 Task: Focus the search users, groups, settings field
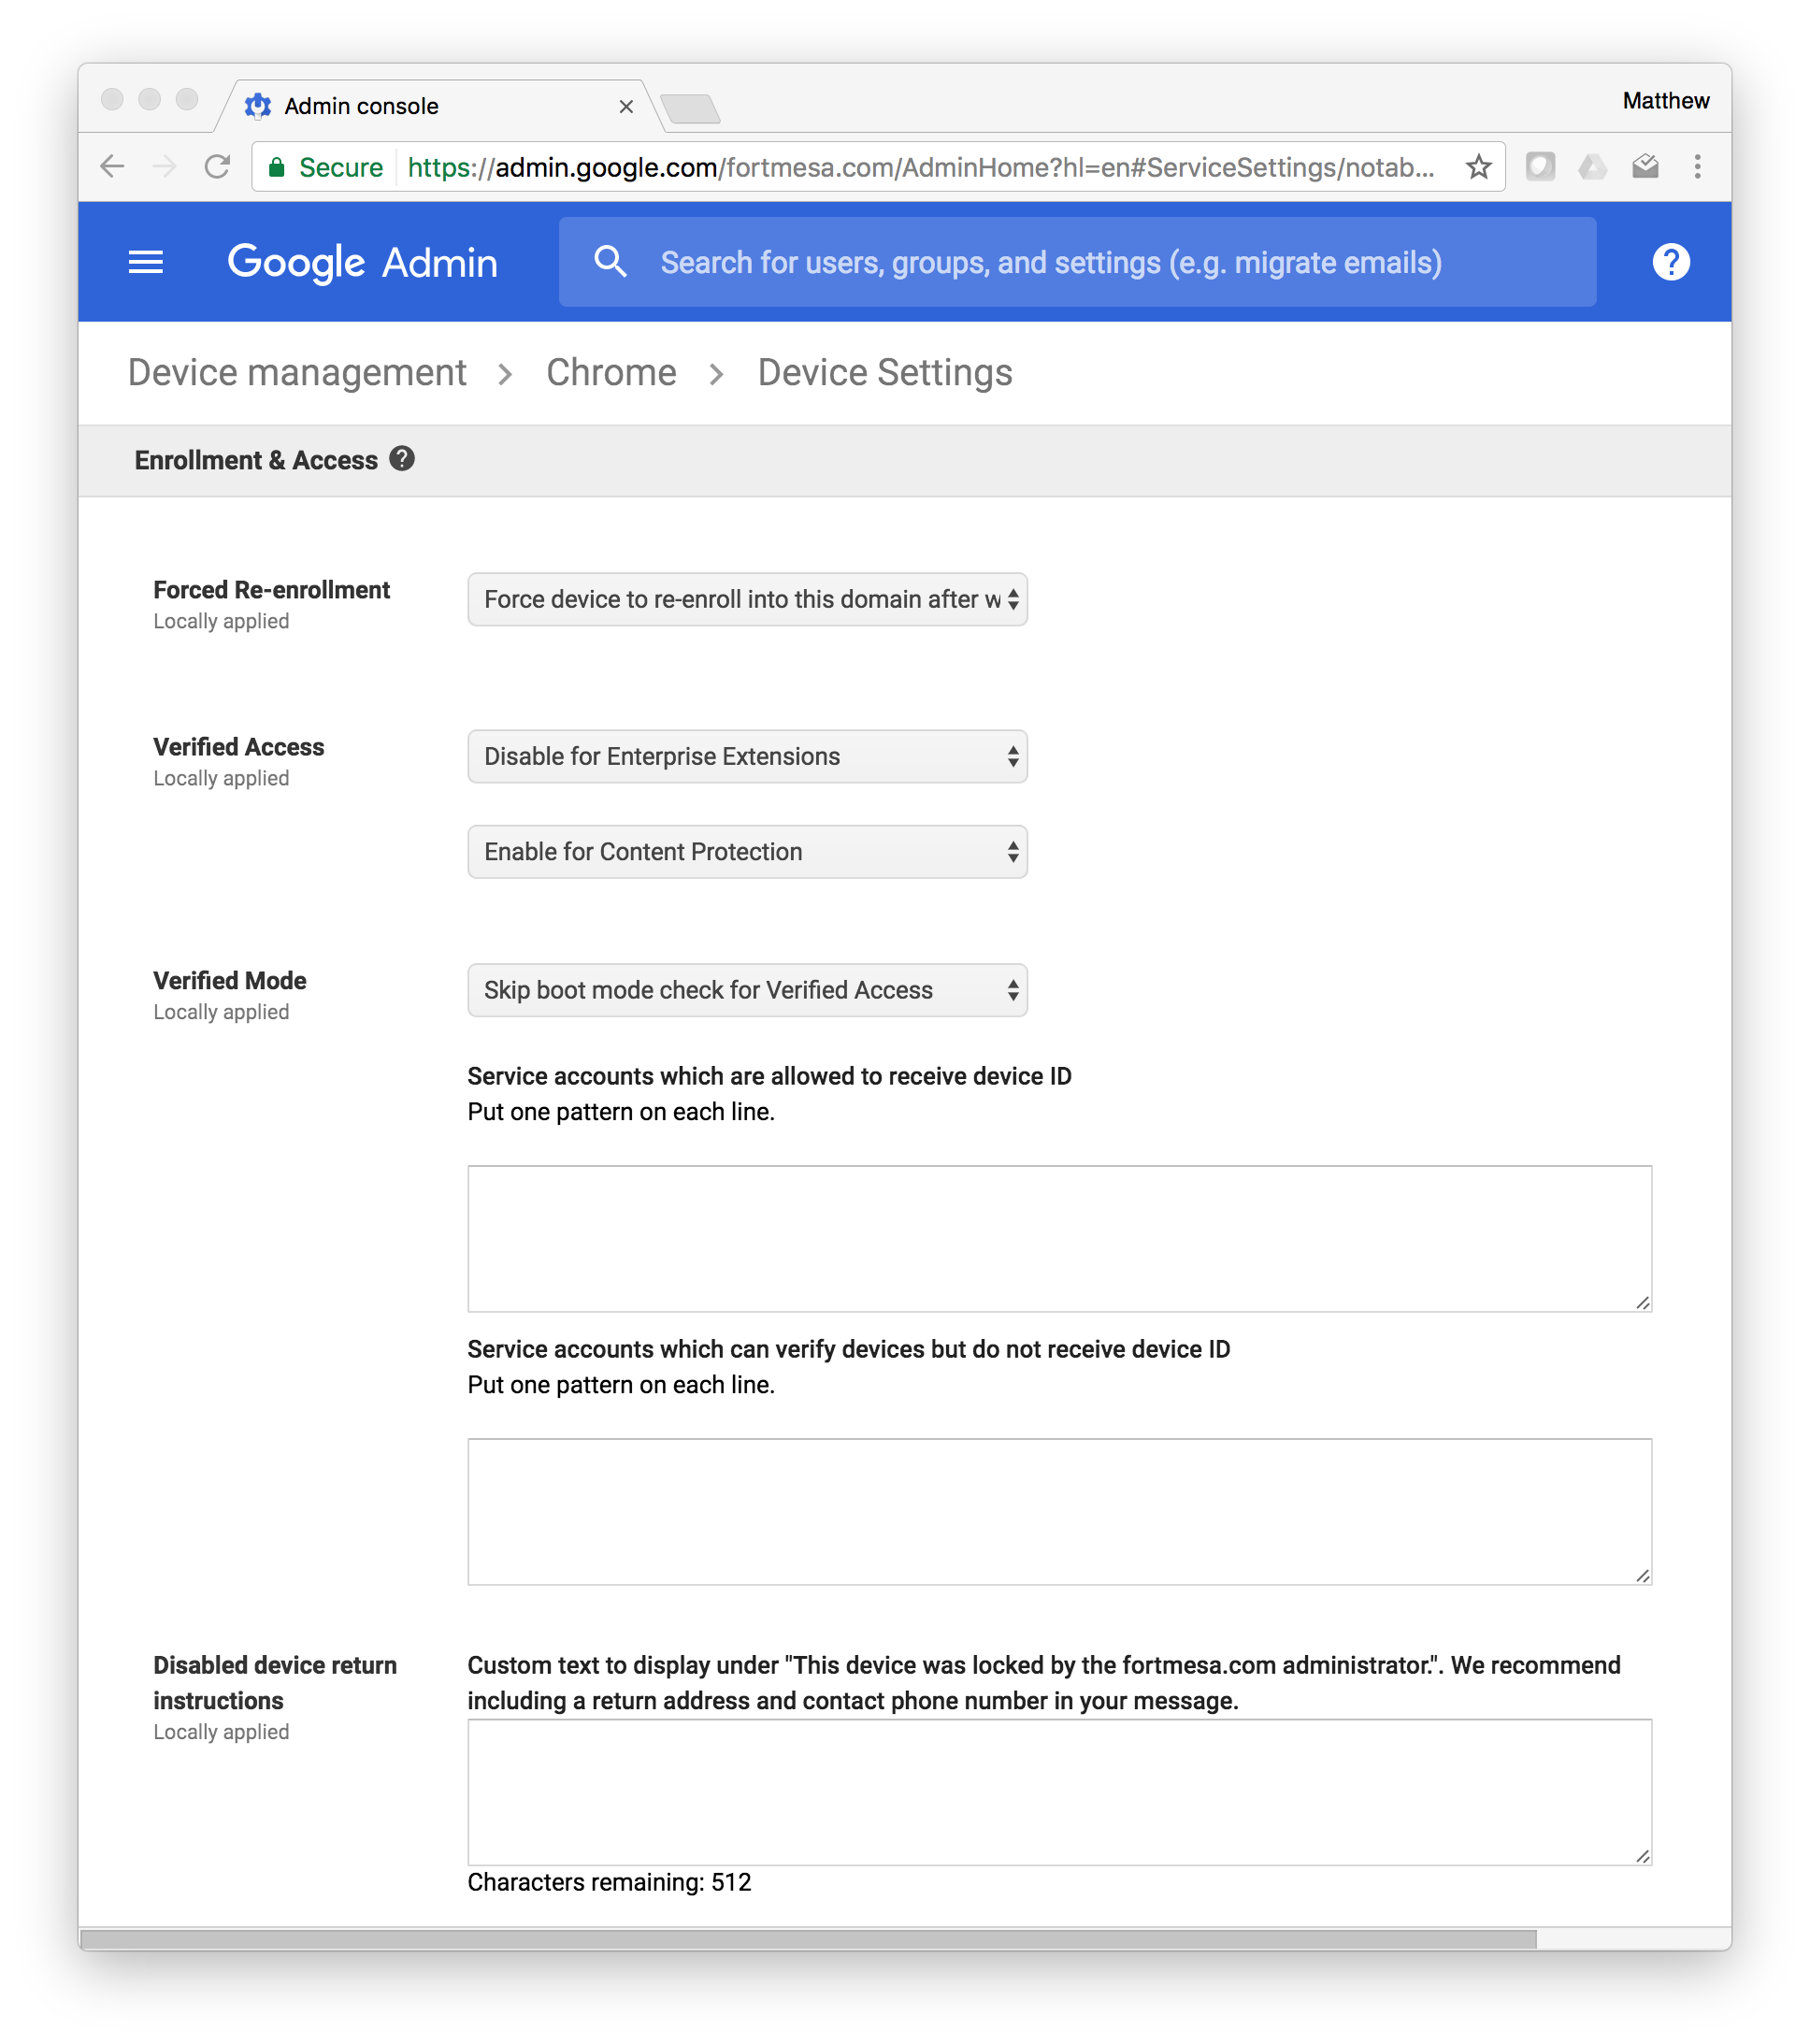point(1077,262)
